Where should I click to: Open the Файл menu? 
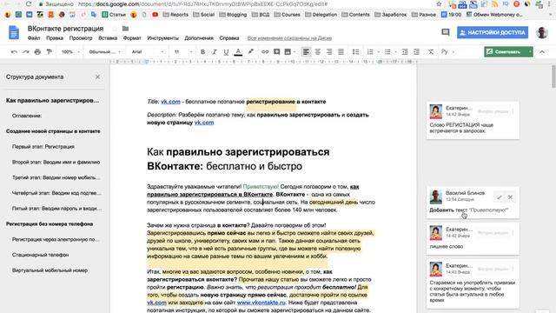coord(34,38)
